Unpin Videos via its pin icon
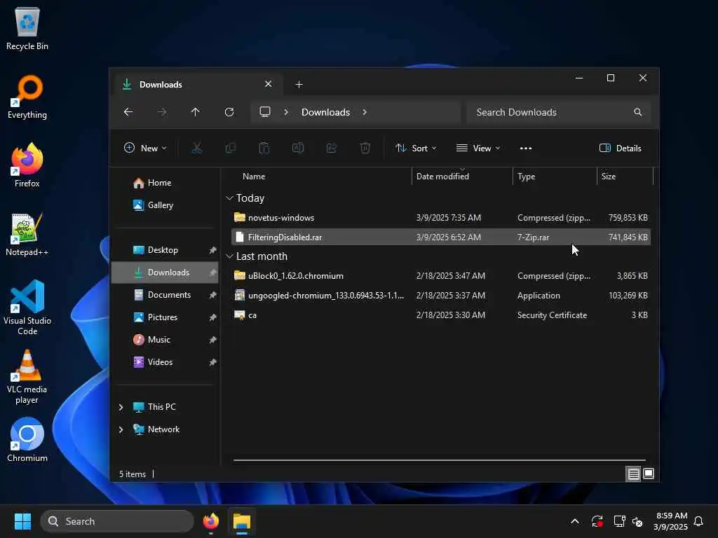Screen dimensions: 718x538 [212, 362]
